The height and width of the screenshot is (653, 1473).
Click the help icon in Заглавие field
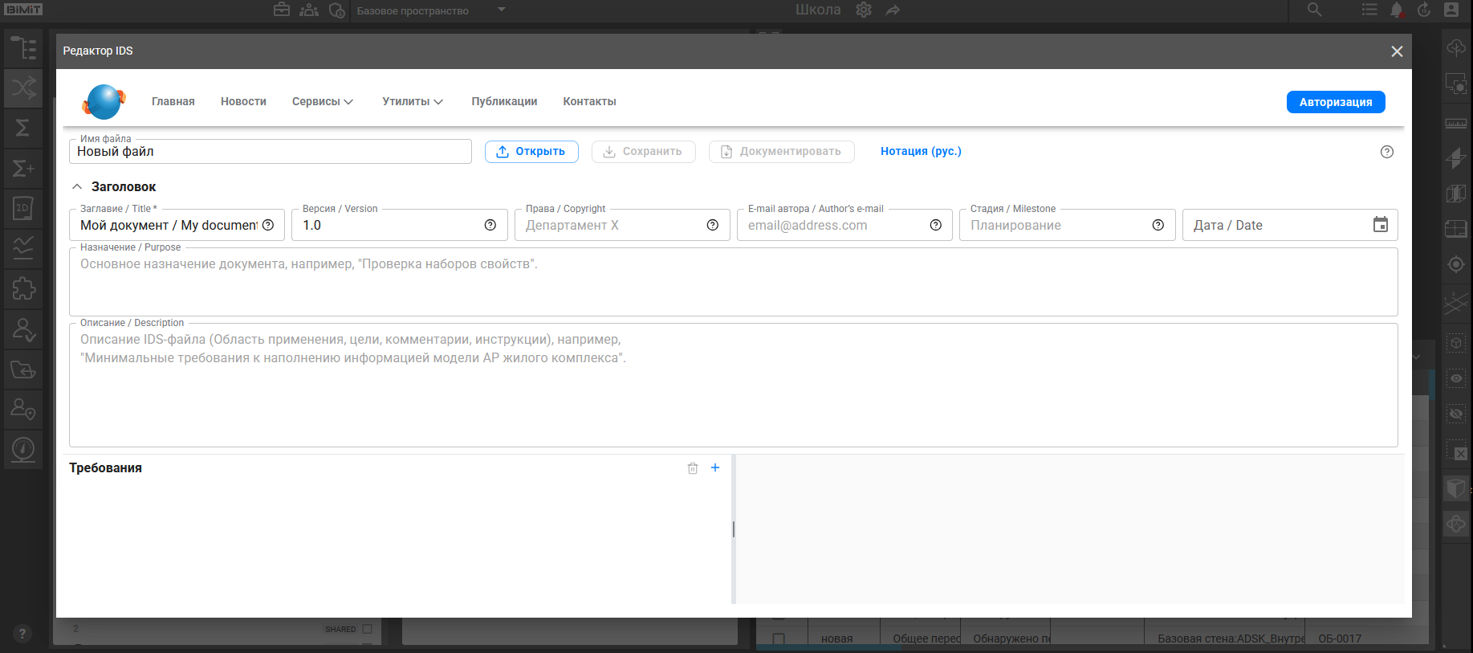click(x=268, y=225)
